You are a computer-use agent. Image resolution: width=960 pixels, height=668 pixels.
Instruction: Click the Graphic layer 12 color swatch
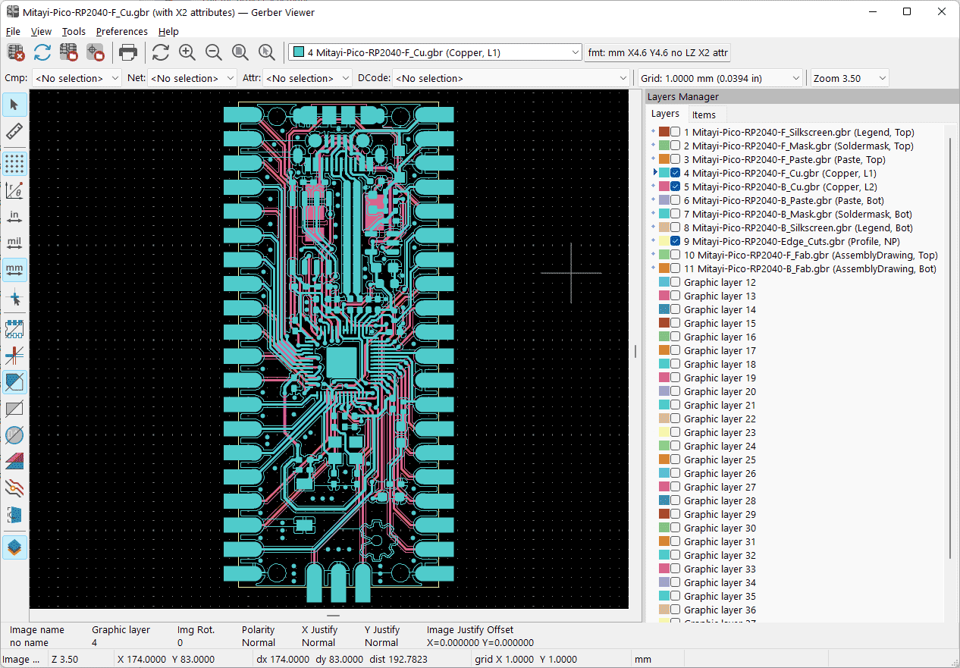(x=664, y=282)
